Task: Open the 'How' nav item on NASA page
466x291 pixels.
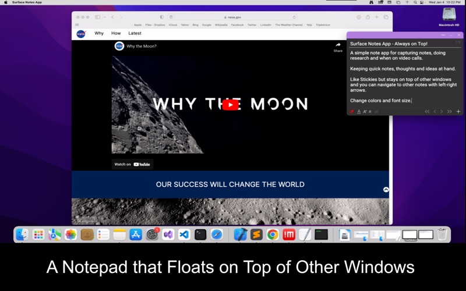Action: 116,33
